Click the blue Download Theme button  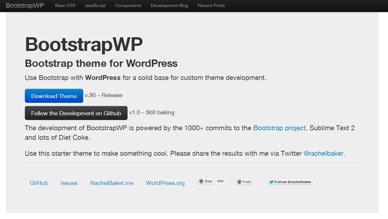[54, 96]
